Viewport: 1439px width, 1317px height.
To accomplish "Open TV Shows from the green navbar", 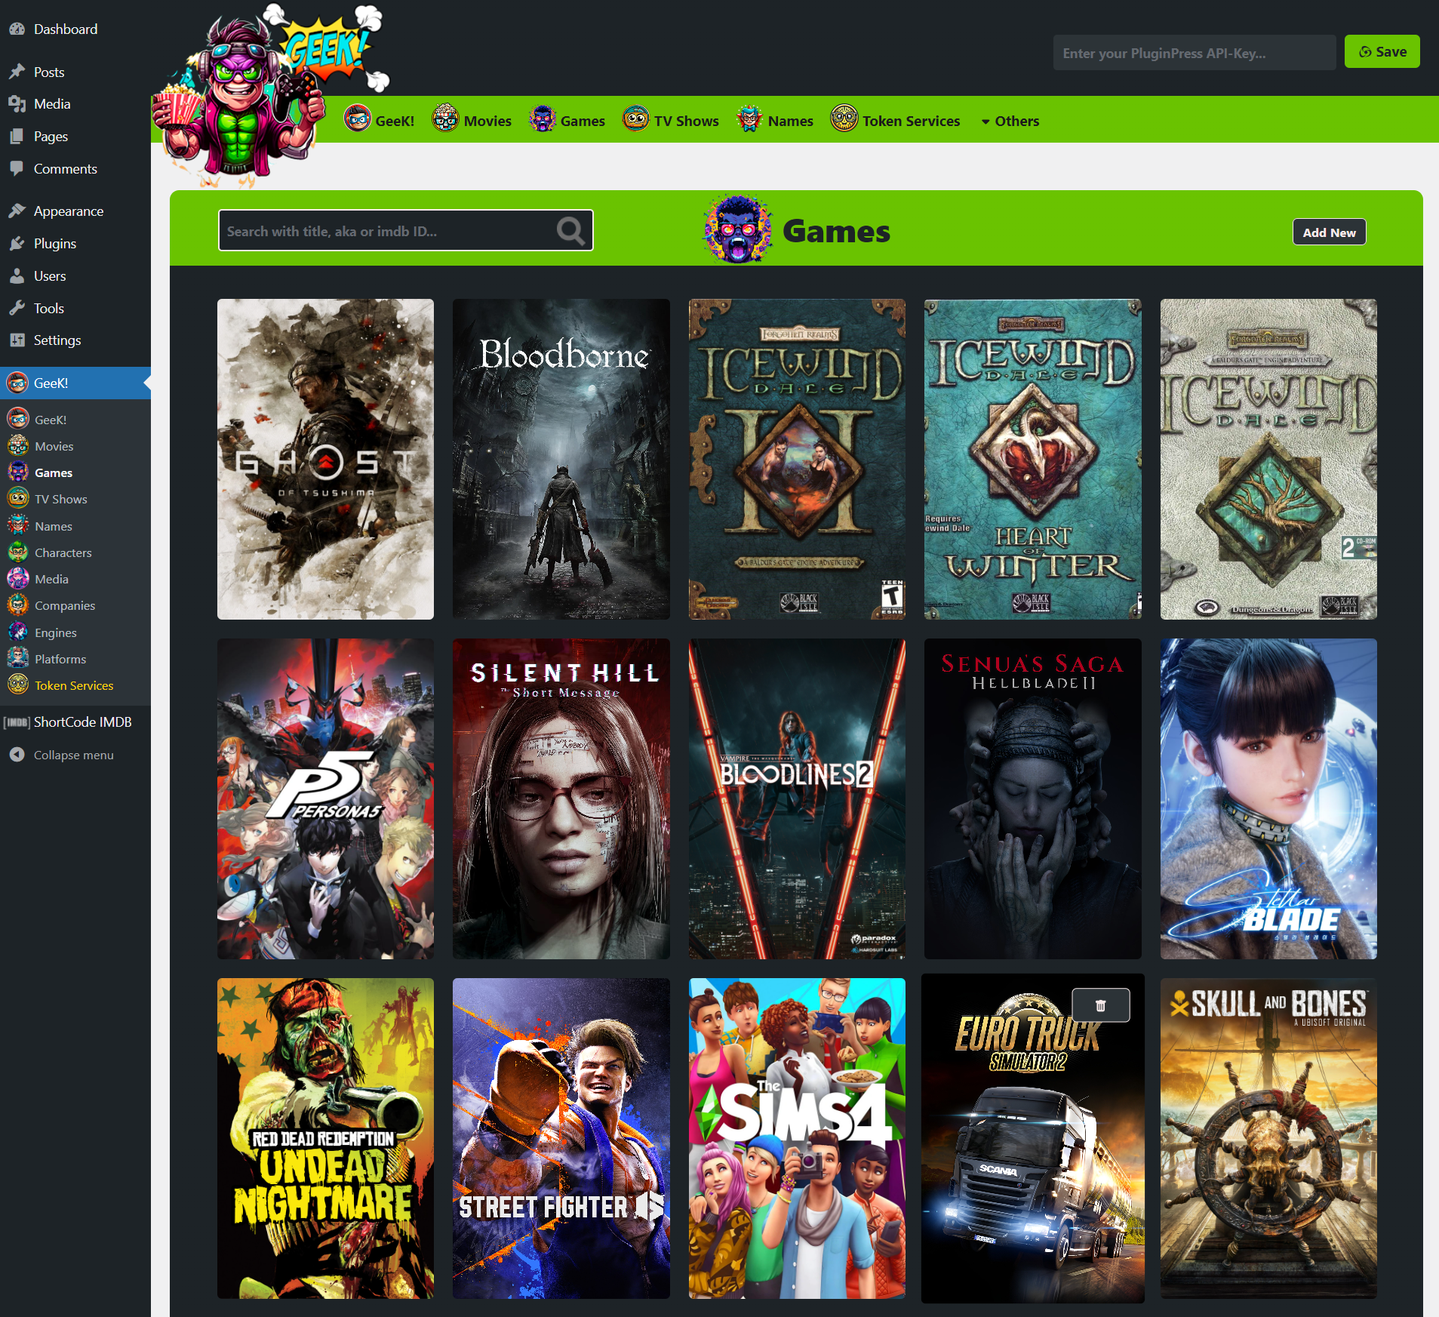I will [670, 120].
